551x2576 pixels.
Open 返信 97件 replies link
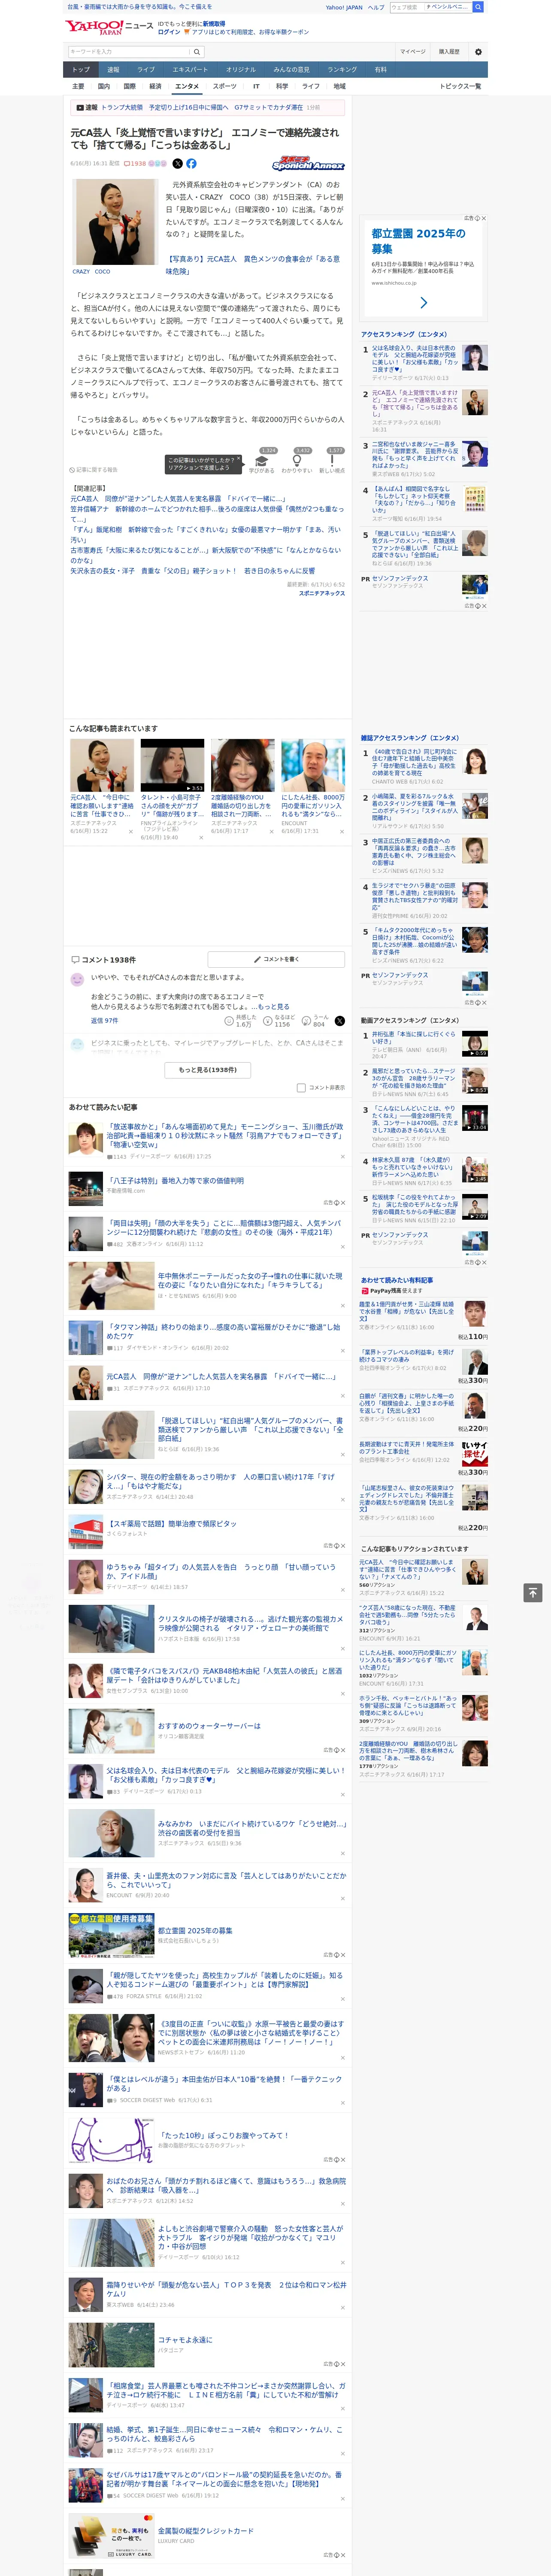coord(104,1021)
